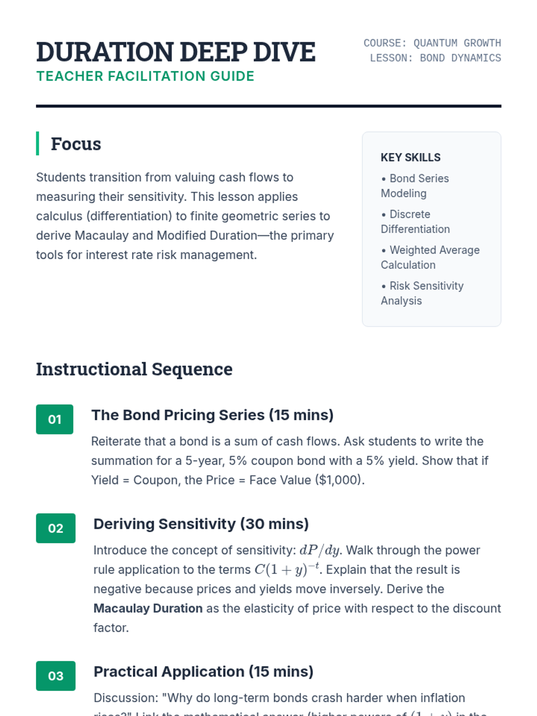537x716 pixels.
Task: Select the Discrete Differentiation skill item
Action: [x=415, y=222]
